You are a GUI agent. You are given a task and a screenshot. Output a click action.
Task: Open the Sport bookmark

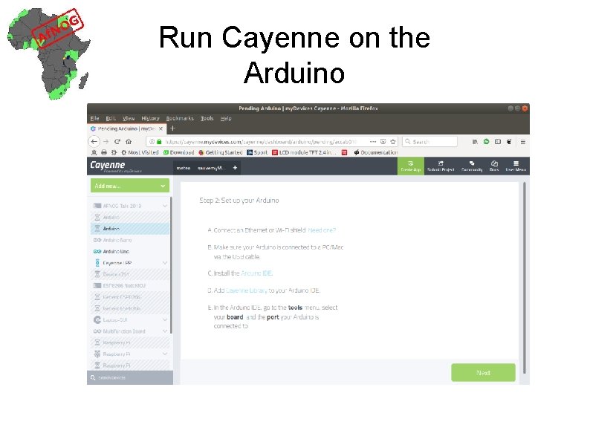(257, 152)
